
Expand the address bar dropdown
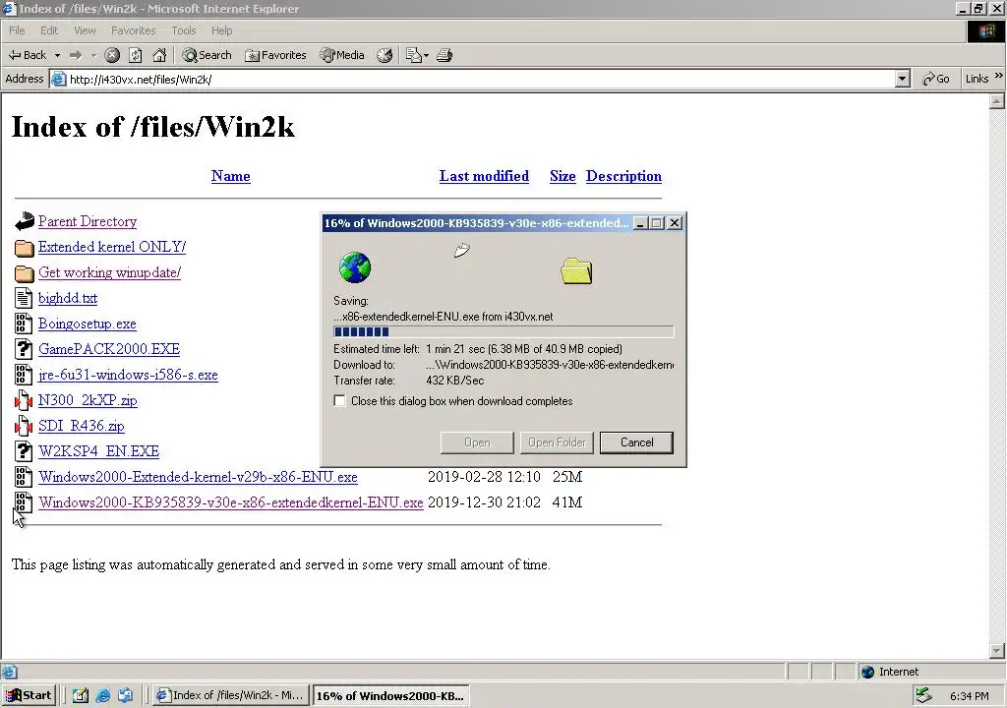tap(903, 79)
